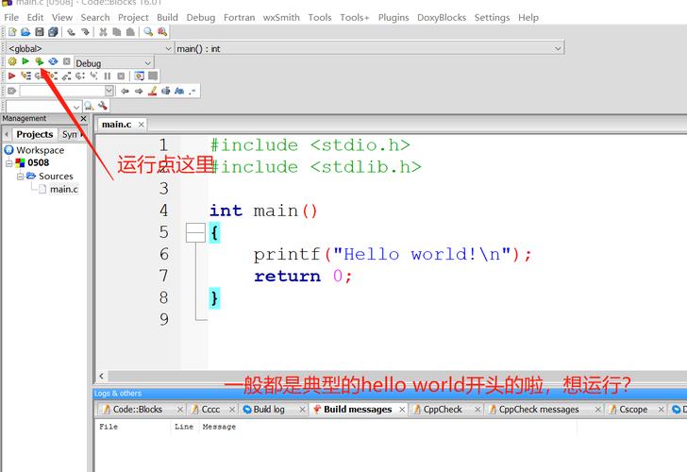Viewport: 687px width, 472px height.
Task: Open the Debug menu
Action: click(201, 18)
